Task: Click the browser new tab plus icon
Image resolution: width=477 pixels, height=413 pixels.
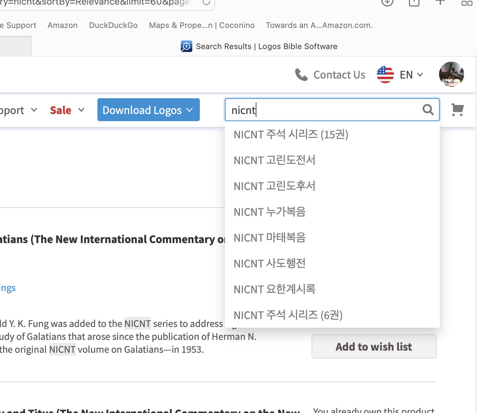Action: pos(440,2)
